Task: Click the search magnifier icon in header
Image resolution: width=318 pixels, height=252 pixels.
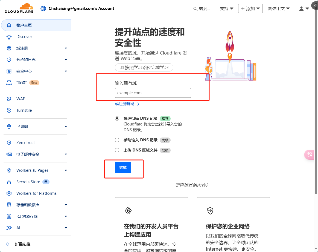Action: 195,9
